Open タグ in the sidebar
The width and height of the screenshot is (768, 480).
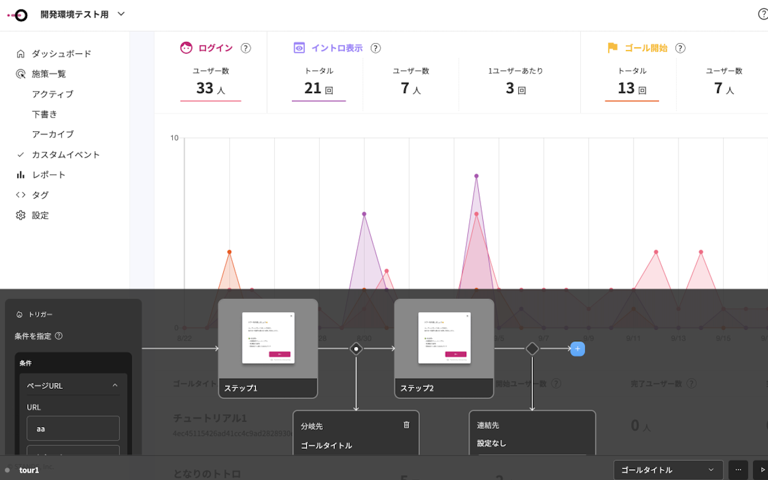[x=40, y=195]
